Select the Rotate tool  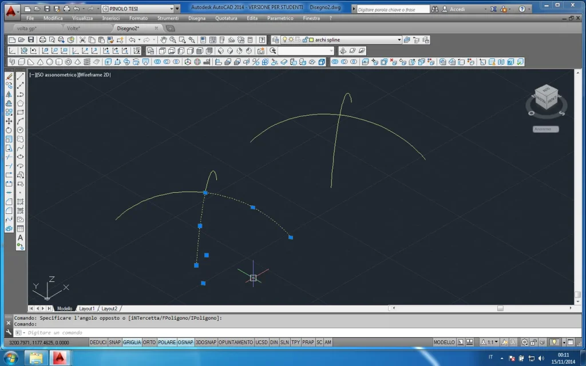pos(9,130)
